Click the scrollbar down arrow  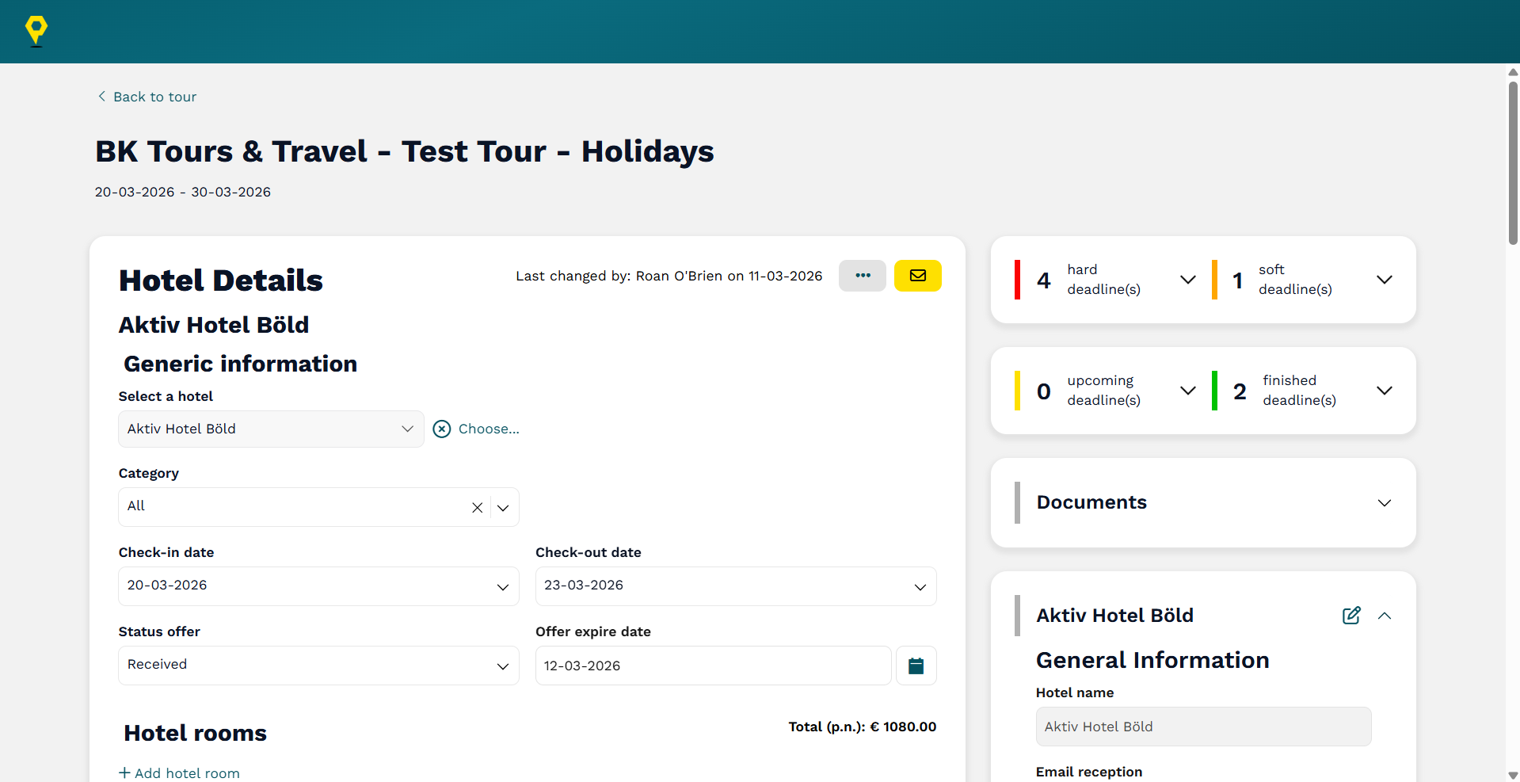coord(1513,775)
